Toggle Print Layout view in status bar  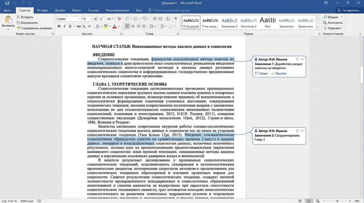click(x=308, y=201)
